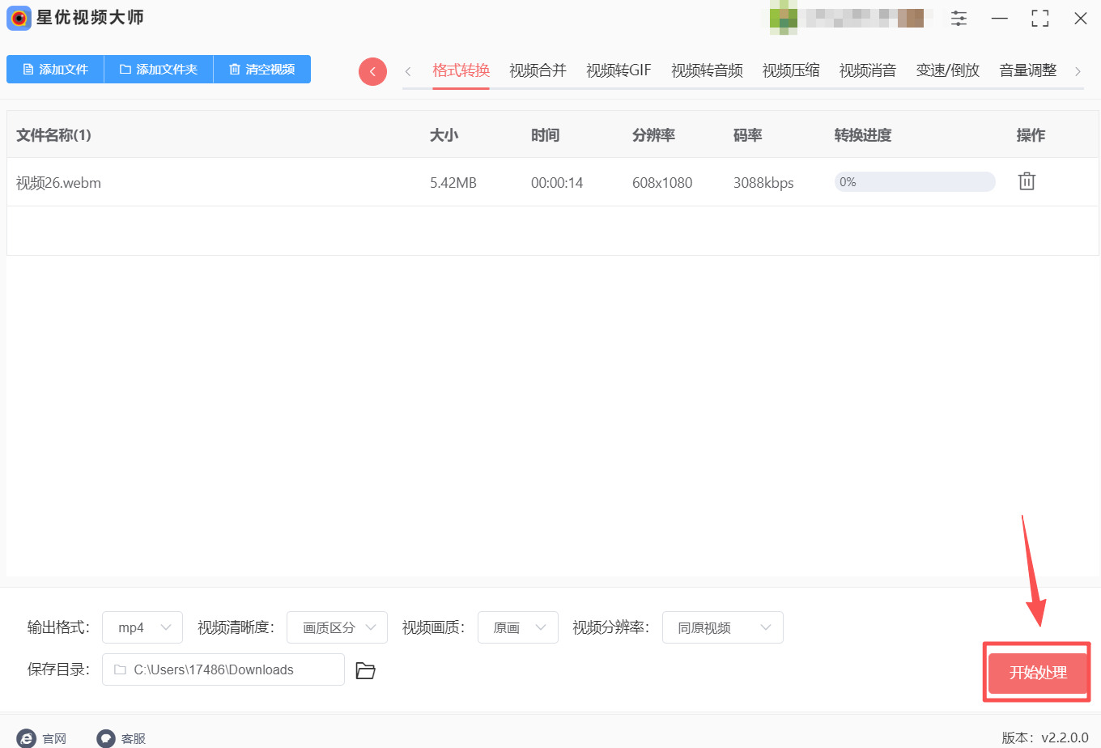Switch to the 视频合并 tab

point(538,70)
